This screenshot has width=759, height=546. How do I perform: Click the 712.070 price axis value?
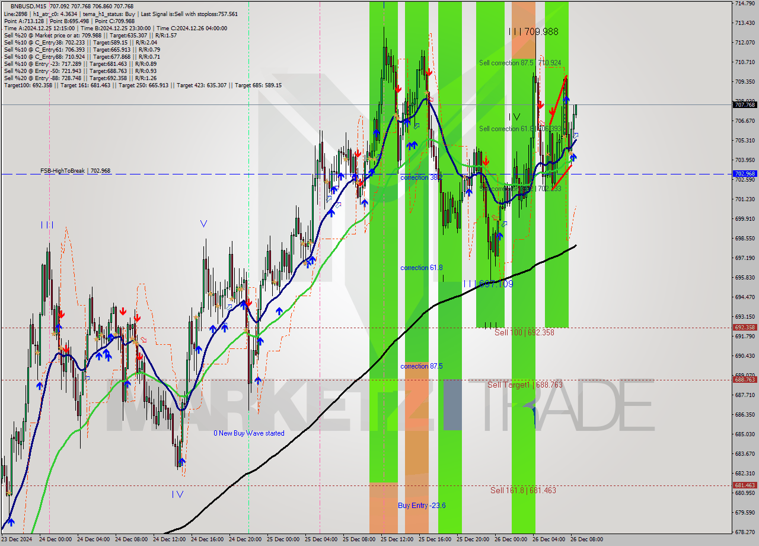click(745, 43)
